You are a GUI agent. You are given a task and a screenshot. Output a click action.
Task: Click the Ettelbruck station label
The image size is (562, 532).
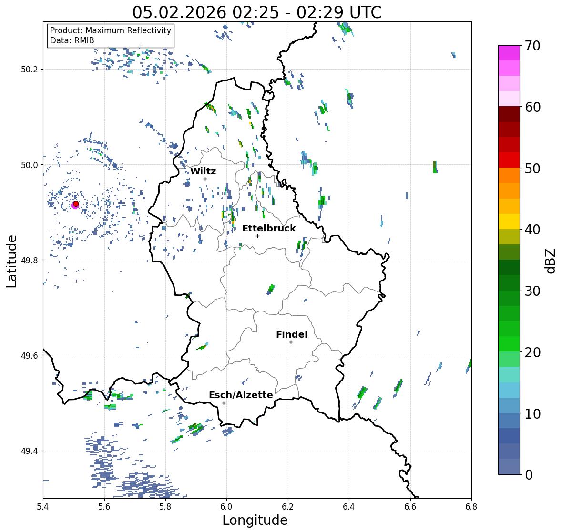point(269,228)
